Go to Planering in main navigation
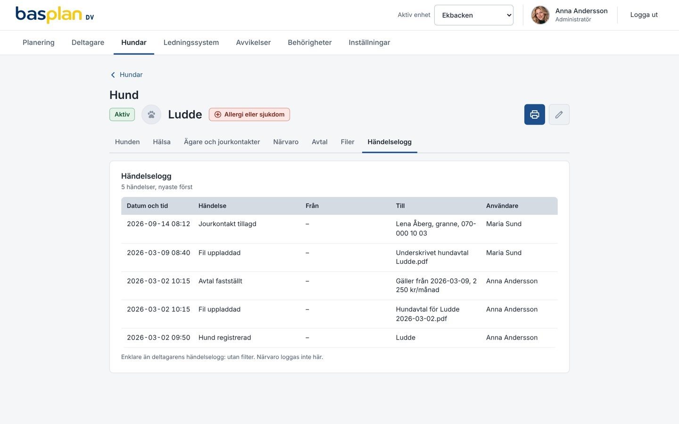 coord(39,42)
